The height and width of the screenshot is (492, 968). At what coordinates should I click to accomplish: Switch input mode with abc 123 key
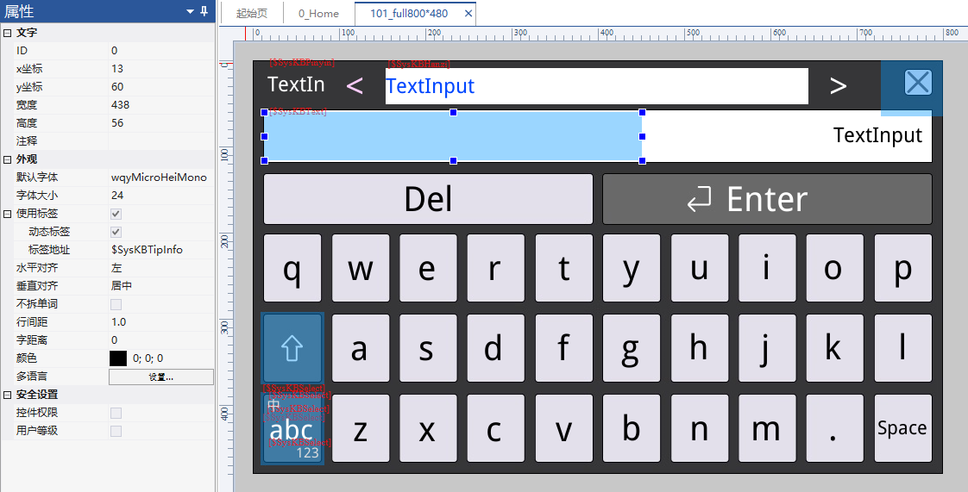[x=292, y=431]
